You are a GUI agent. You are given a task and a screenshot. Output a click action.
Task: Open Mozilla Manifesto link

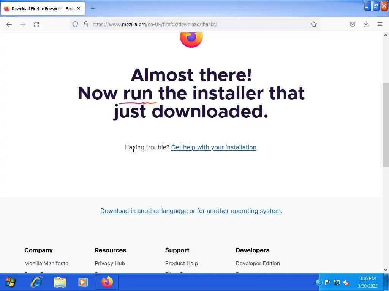pyautogui.click(x=46, y=263)
